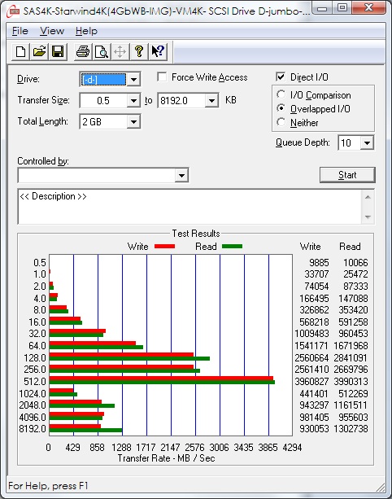392x499 pixels.
Task: Expand the Transfer Size maximum 8192.0 dropdown
Action: 211,101
